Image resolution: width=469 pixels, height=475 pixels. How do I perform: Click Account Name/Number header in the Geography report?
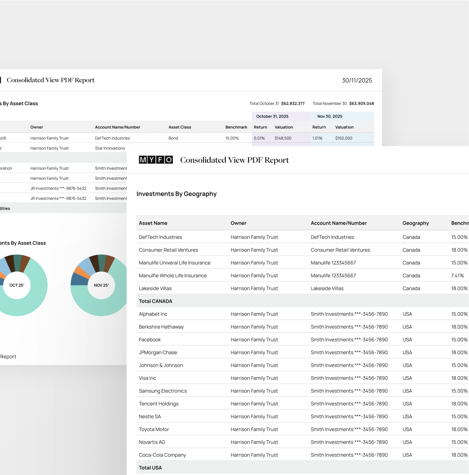(x=339, y=223)
